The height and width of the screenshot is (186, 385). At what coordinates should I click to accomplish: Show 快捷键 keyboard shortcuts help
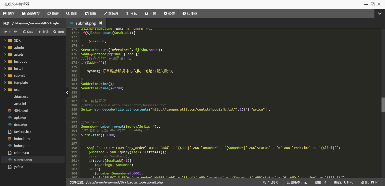click(x=190, y=14)
